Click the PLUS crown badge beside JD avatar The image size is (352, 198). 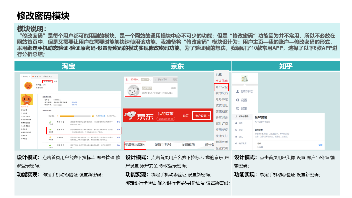click(x=147, y=88)
